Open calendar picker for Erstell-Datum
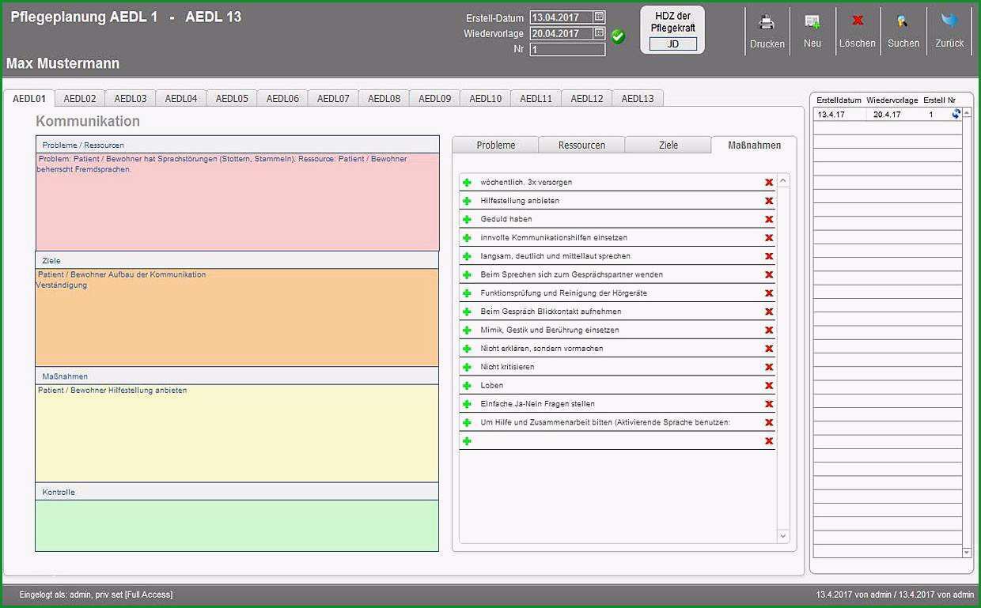 point(599,17)
